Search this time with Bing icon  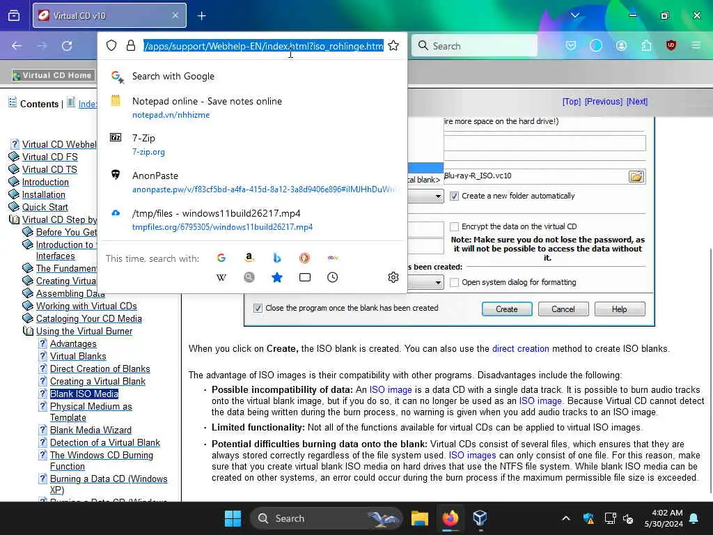tap(276, 258)
